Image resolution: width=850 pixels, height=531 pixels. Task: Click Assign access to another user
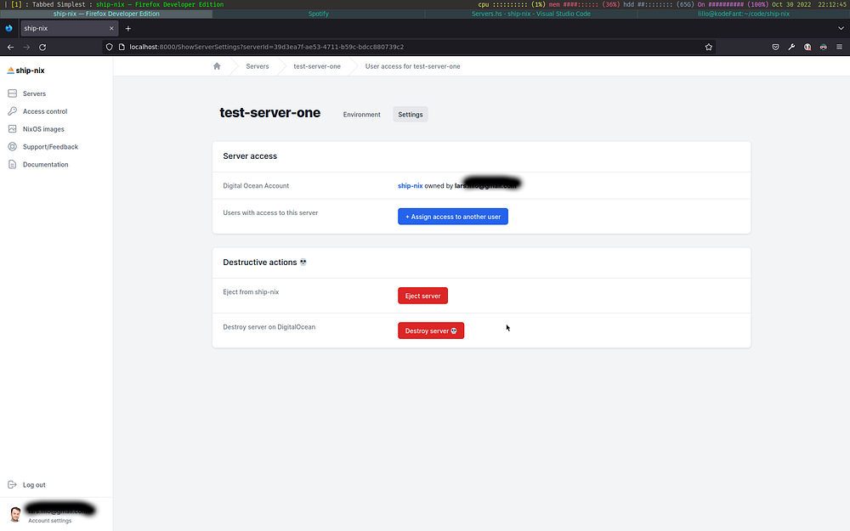coord(453,216)
